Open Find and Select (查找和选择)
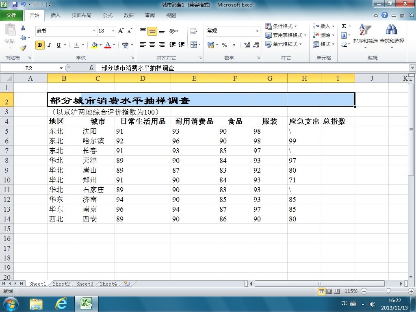Image resolution: width=416 pixels, height=312 pixels. click(392, 36)
